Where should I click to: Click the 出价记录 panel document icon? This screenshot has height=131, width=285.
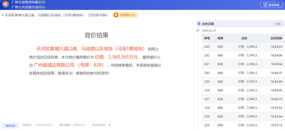199,24
